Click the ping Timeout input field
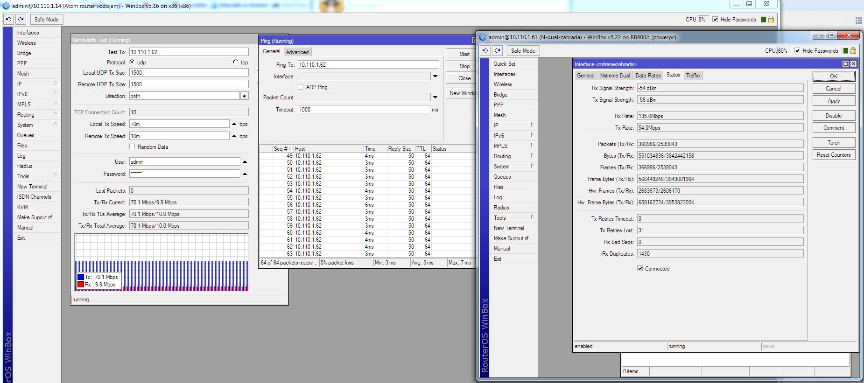This screenshot has width=864, height=383. [x=363, y=110]
